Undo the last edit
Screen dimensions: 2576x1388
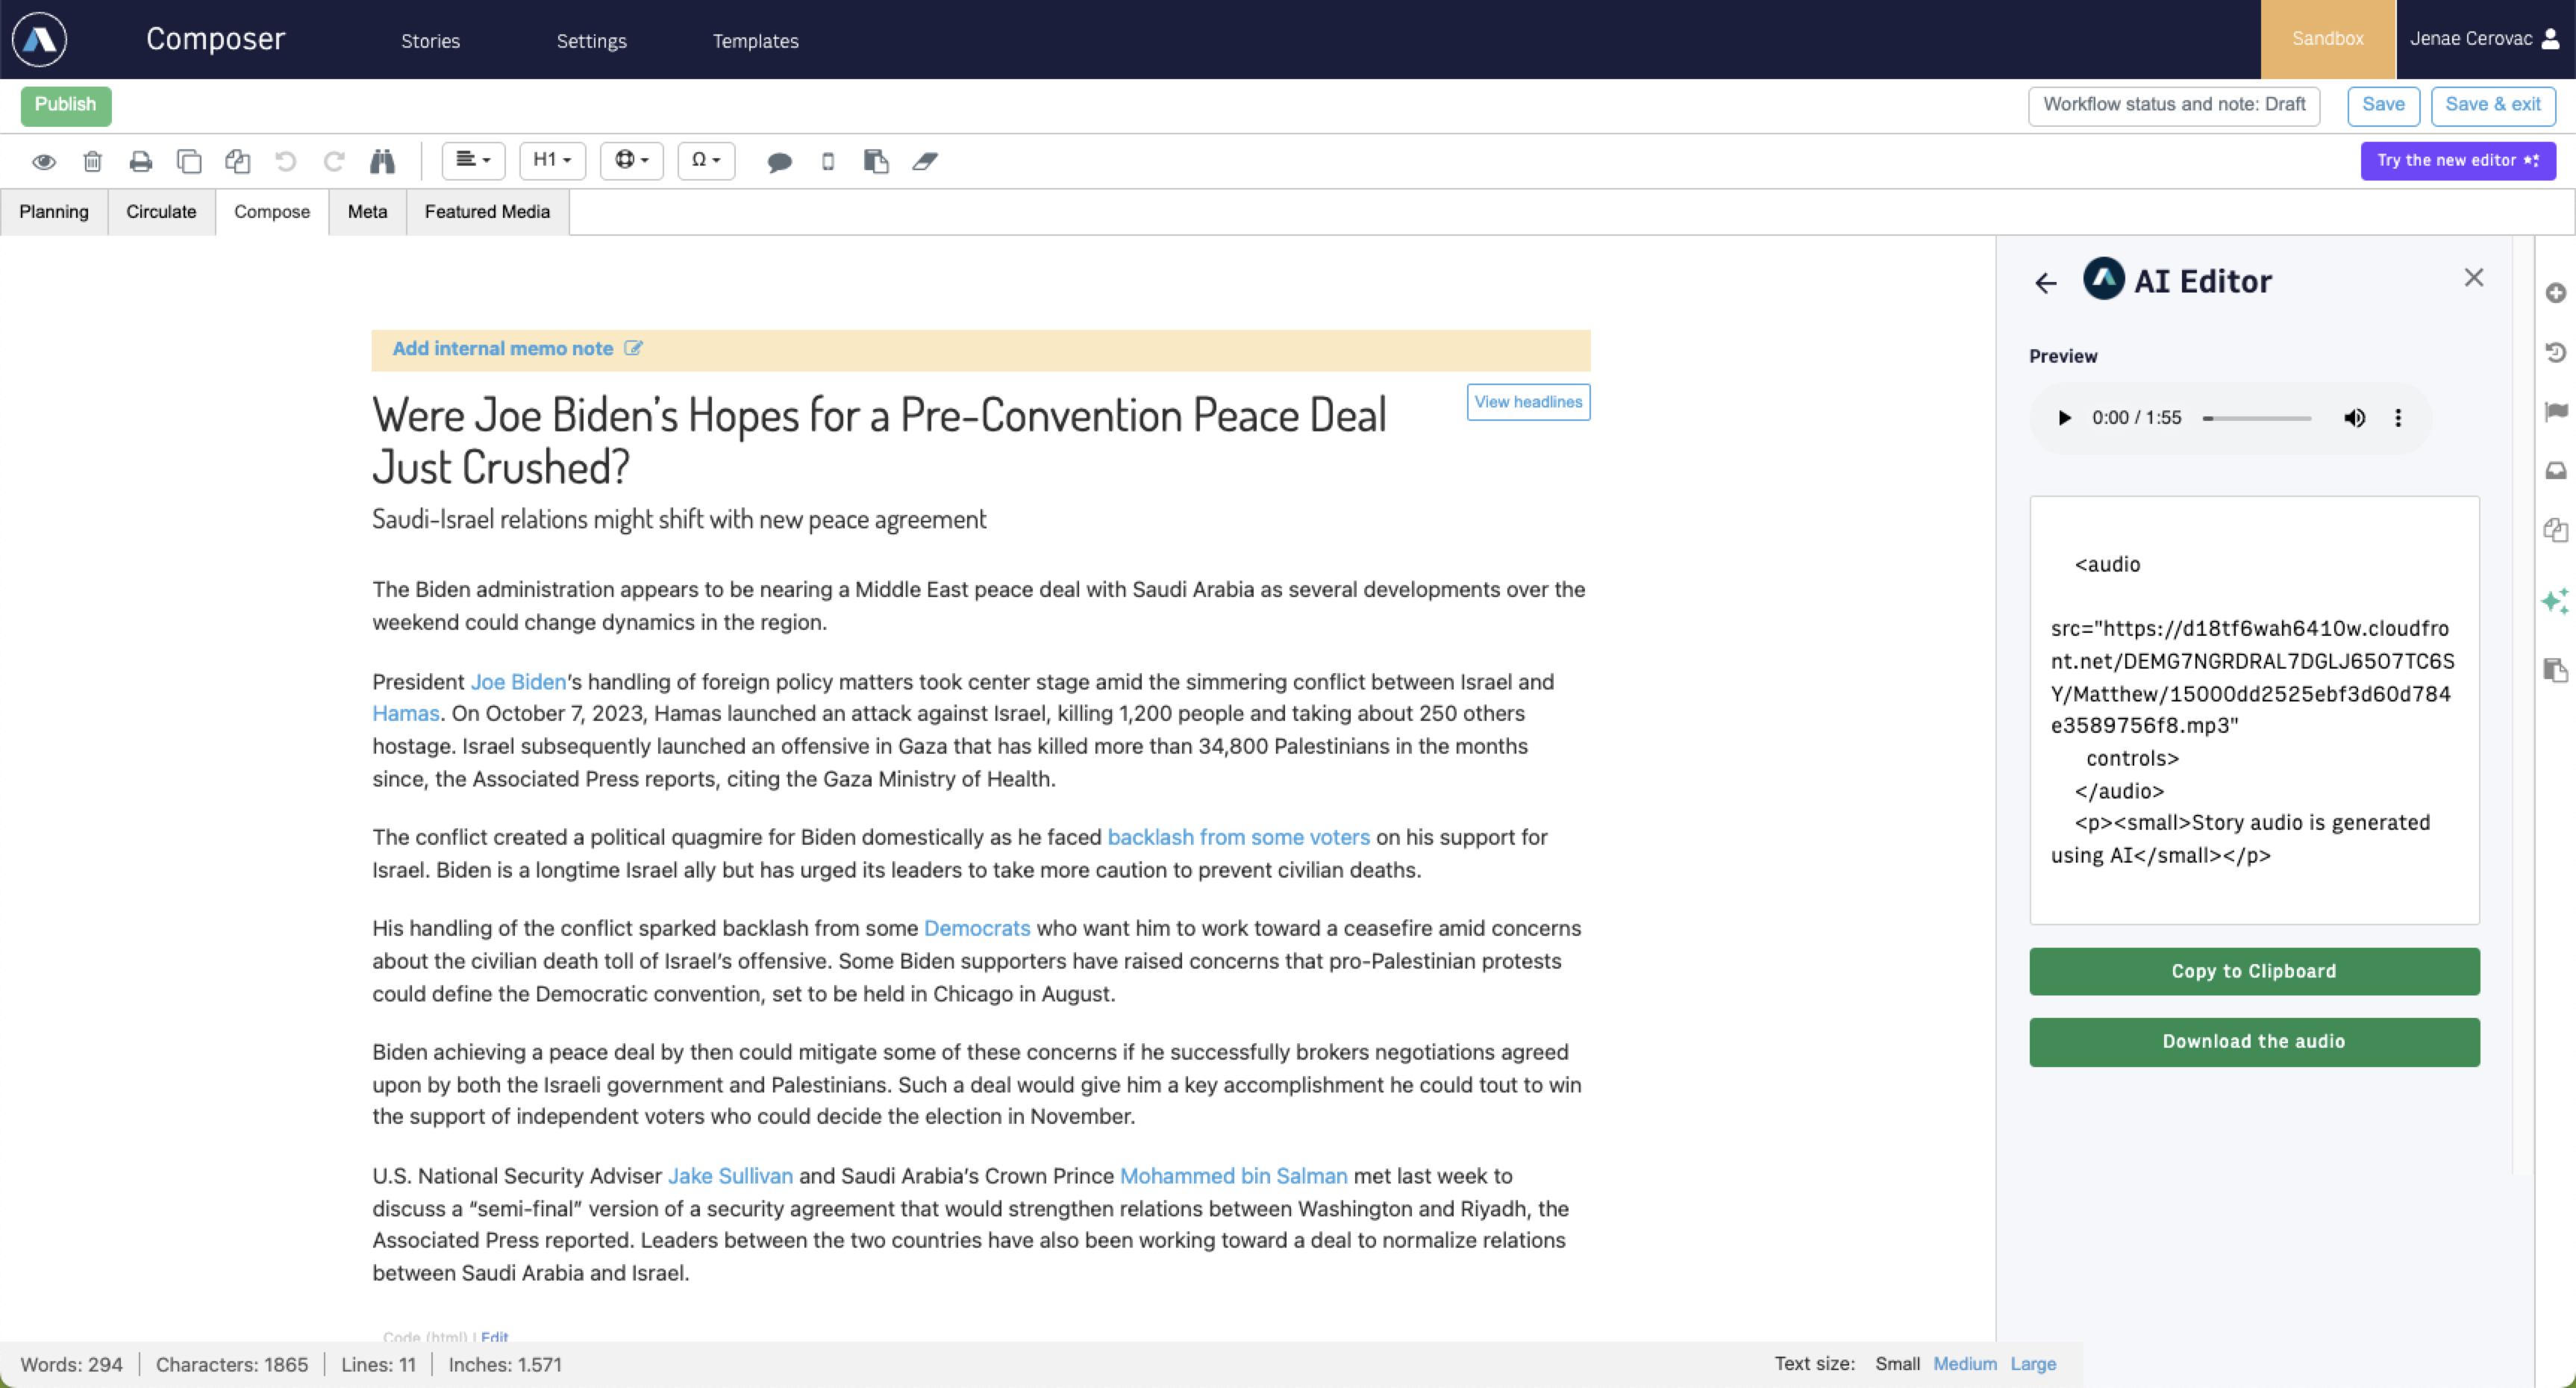(x=285, y=161)
